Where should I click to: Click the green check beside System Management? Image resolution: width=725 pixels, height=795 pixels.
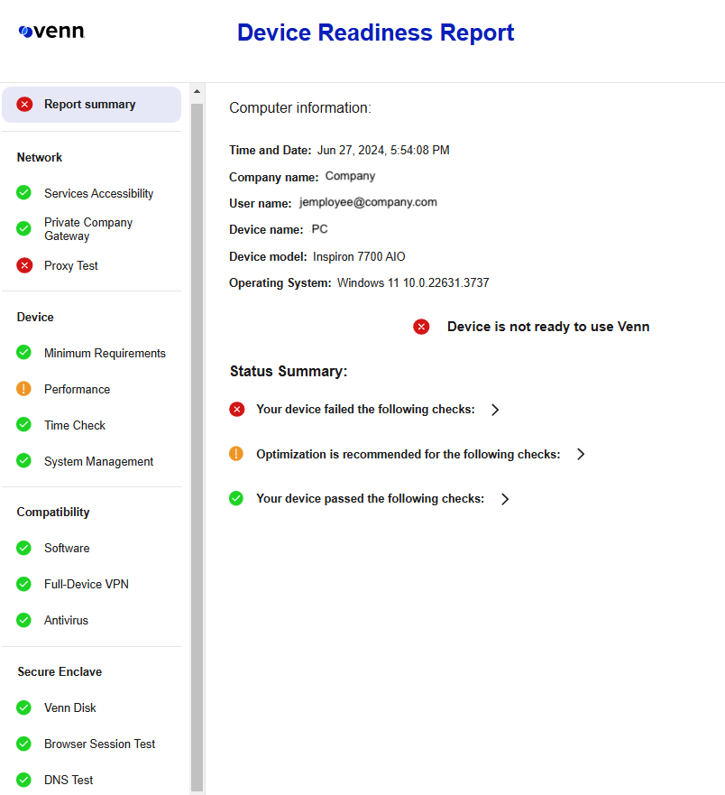pos(23,460)
